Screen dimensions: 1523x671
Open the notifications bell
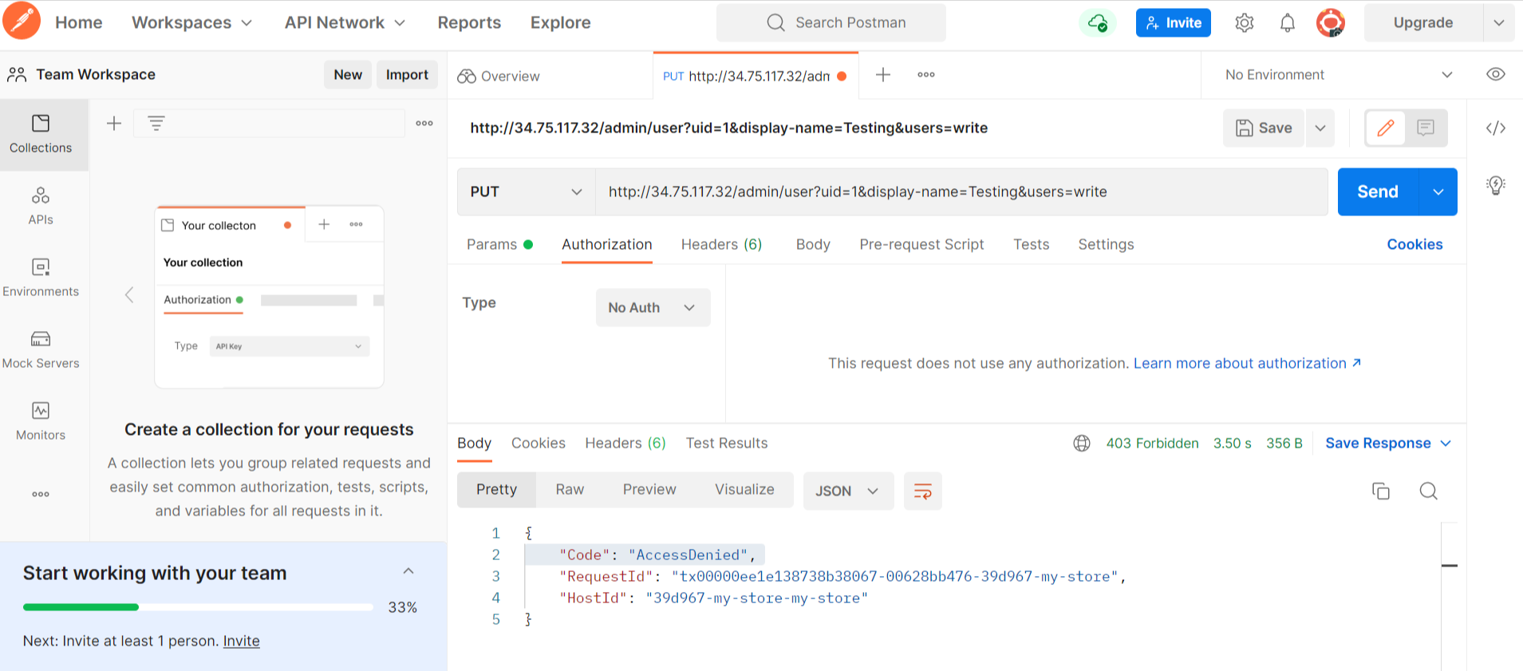(1288, 23)
